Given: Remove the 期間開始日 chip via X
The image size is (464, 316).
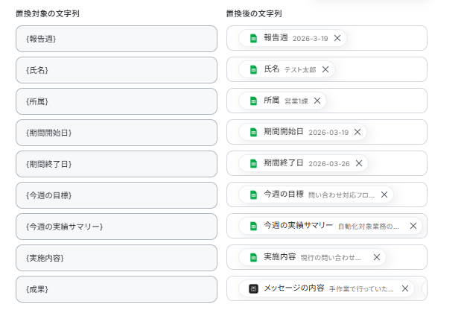Looking at the screenshot, I should (357, 132).
